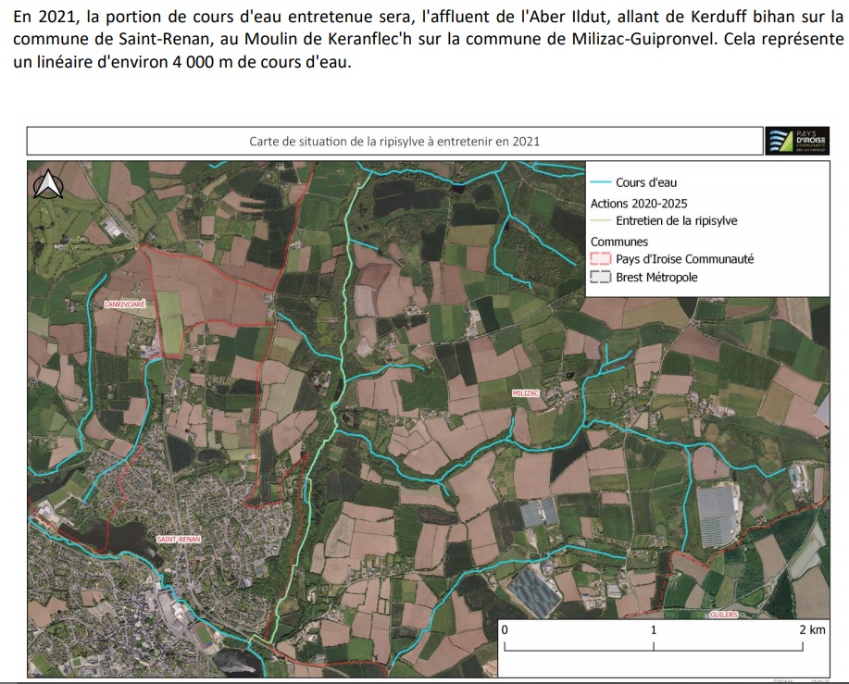Click the blue Cours d'eau legend line
The width and height of the screenshot is (849, 684).
coord(601,183)
